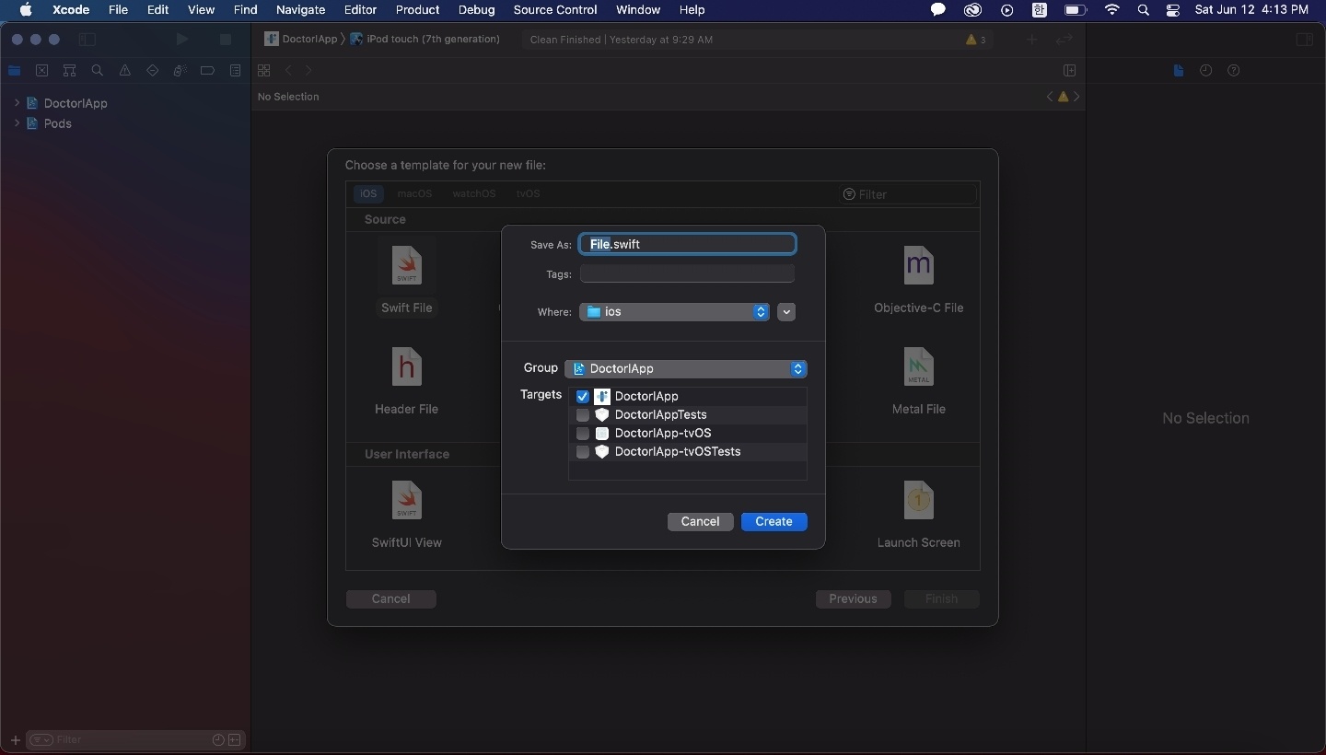The width and height of the screenshot is (1326, 755).
Task: Check the DoctorIApp-tvOSTests target
Action: click(582, 452)
